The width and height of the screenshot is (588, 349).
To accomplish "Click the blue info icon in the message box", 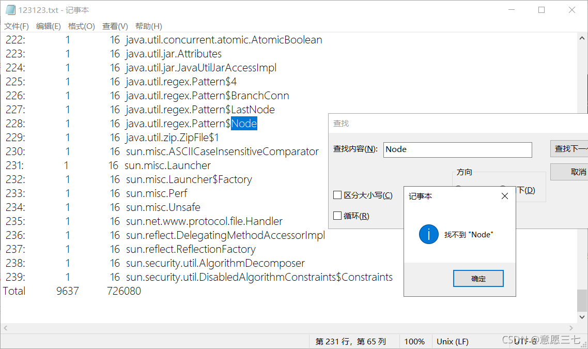I will pos(429,235).
